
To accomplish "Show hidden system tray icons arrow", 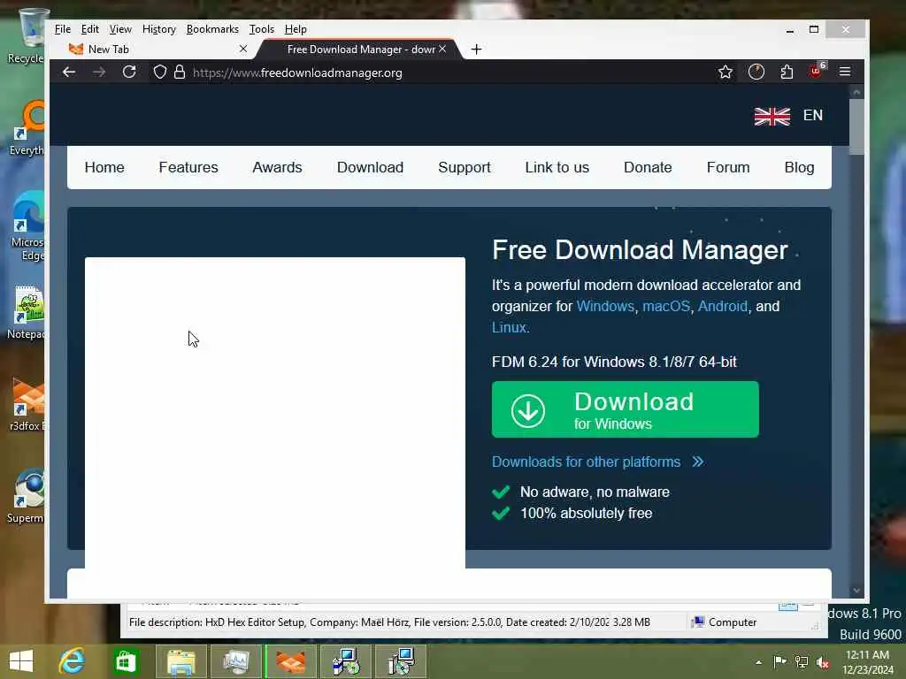I will pyautogui.click(x=758, y=662).
